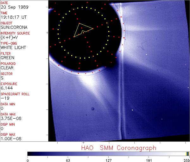Click the dark circular spot in the lower corona
The height and width of the screenshot is (162, 190).
click(93, 109)
